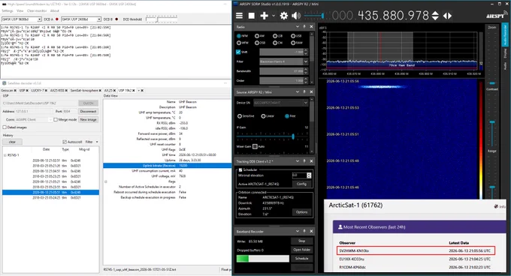Screen dimensions: 511x276
Task: Open the GMSK USP 2400bd modem dropdown
Action: click(81, 19)
